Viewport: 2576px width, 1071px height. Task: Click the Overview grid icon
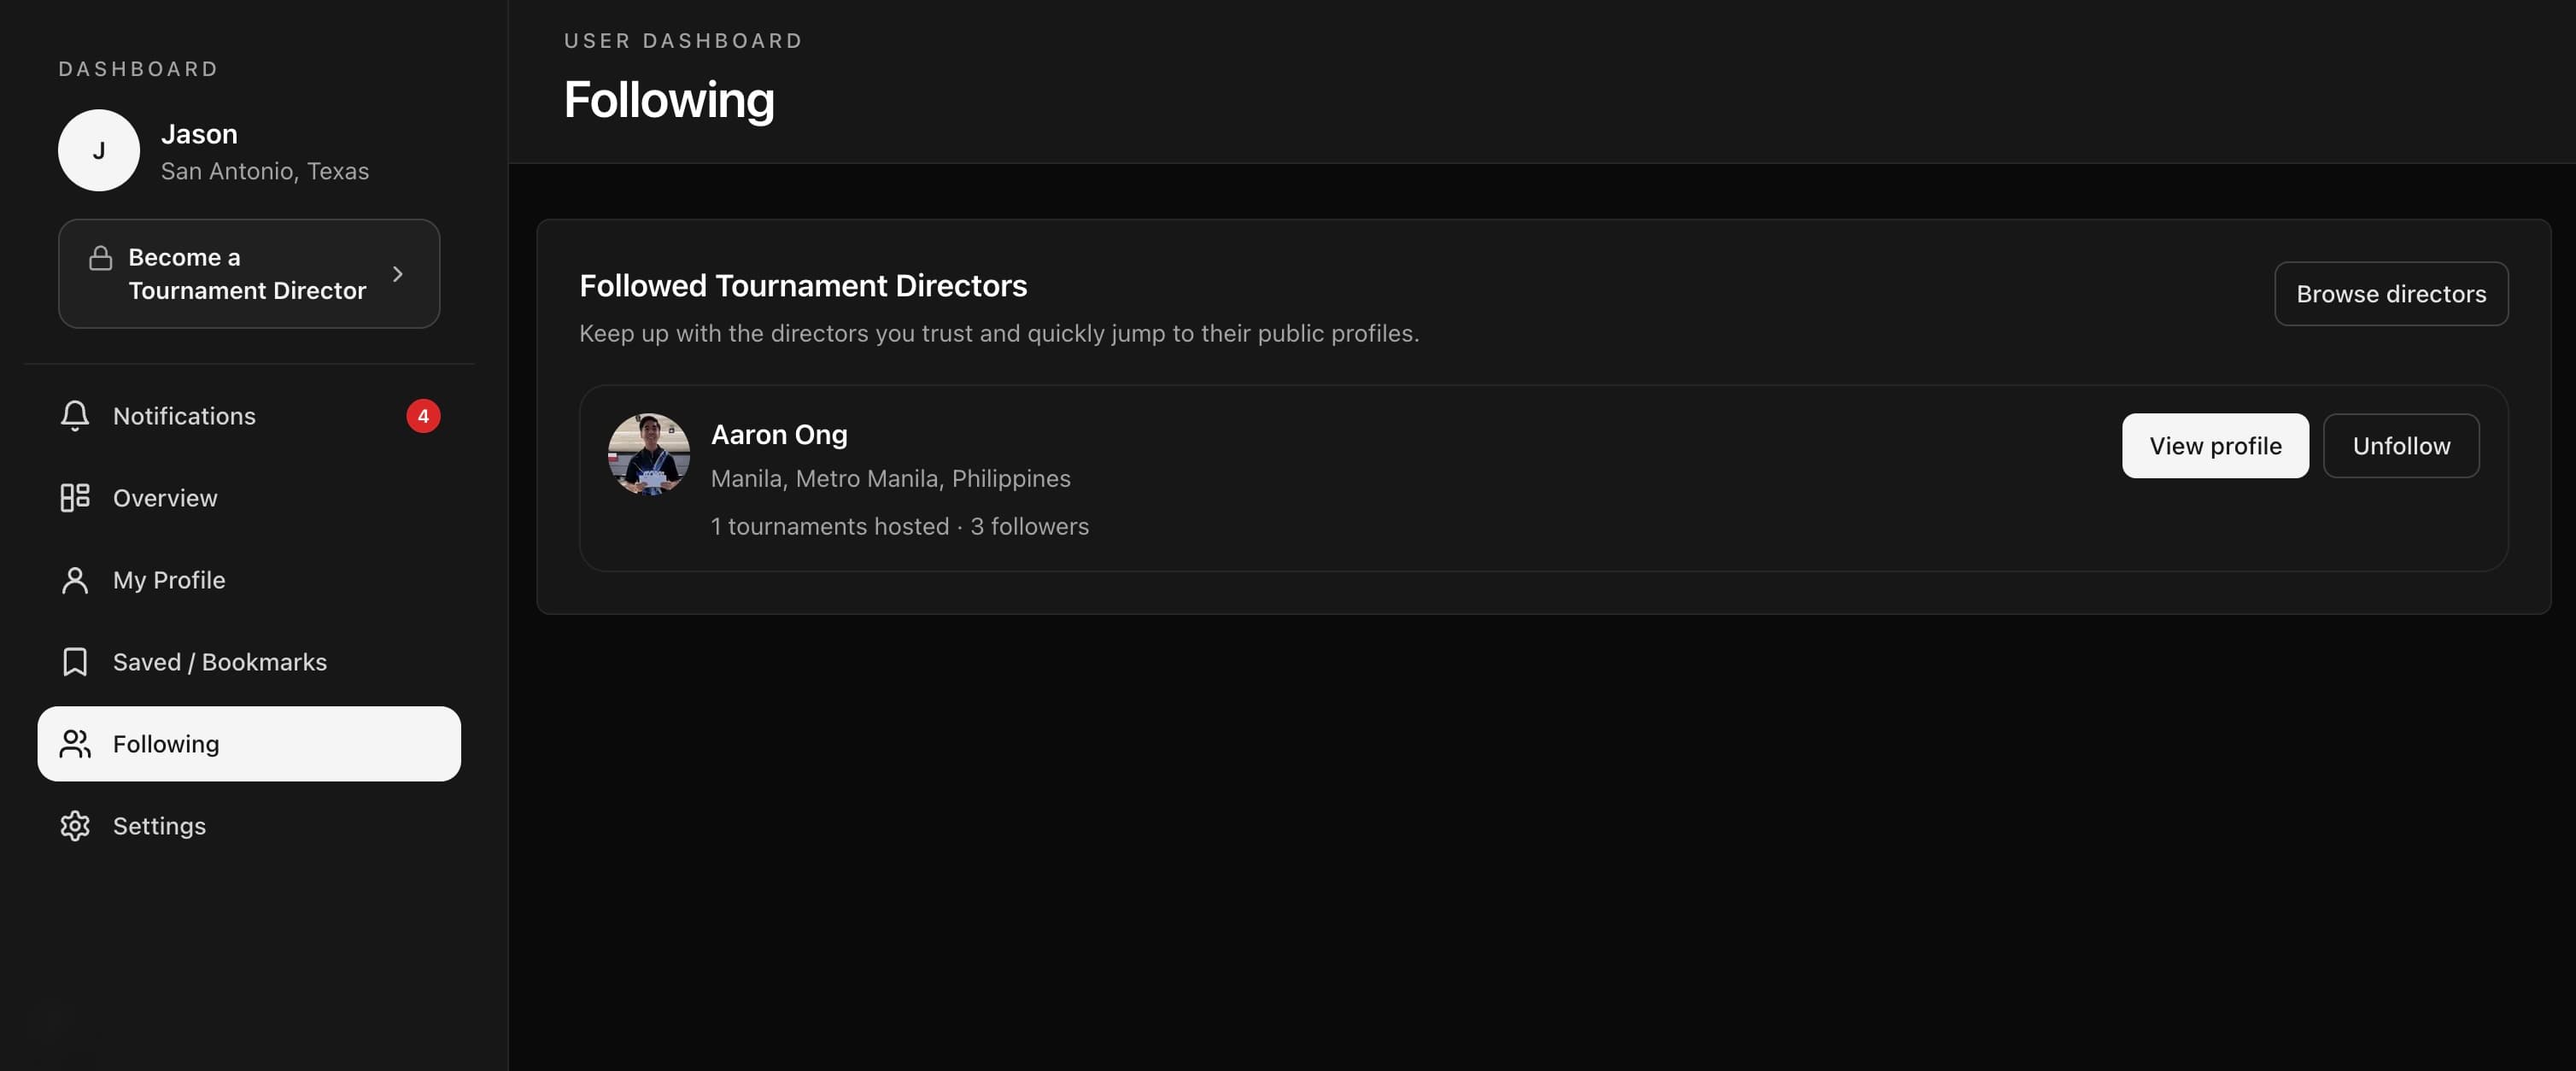pos(75,498)
